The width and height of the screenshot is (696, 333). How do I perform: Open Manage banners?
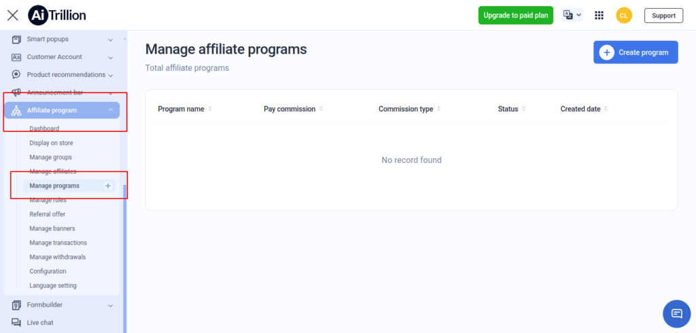pos(52,228)
